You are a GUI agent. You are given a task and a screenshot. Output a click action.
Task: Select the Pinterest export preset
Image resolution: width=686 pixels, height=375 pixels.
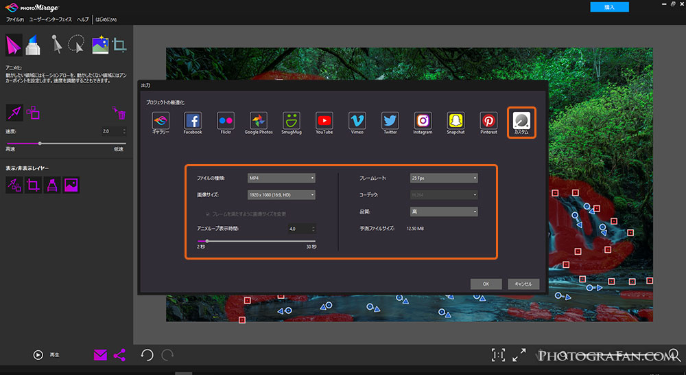click(488, 123)
